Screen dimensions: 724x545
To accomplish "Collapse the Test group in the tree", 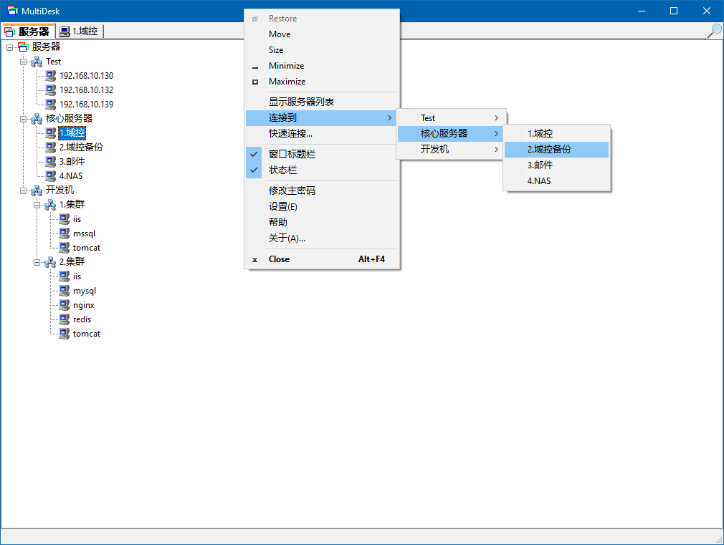I will 24,62.
